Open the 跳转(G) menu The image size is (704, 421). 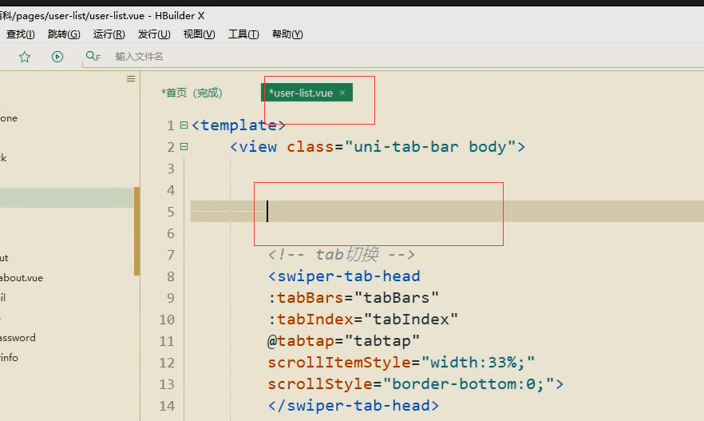pyautogui.click(x=64, y=34)
